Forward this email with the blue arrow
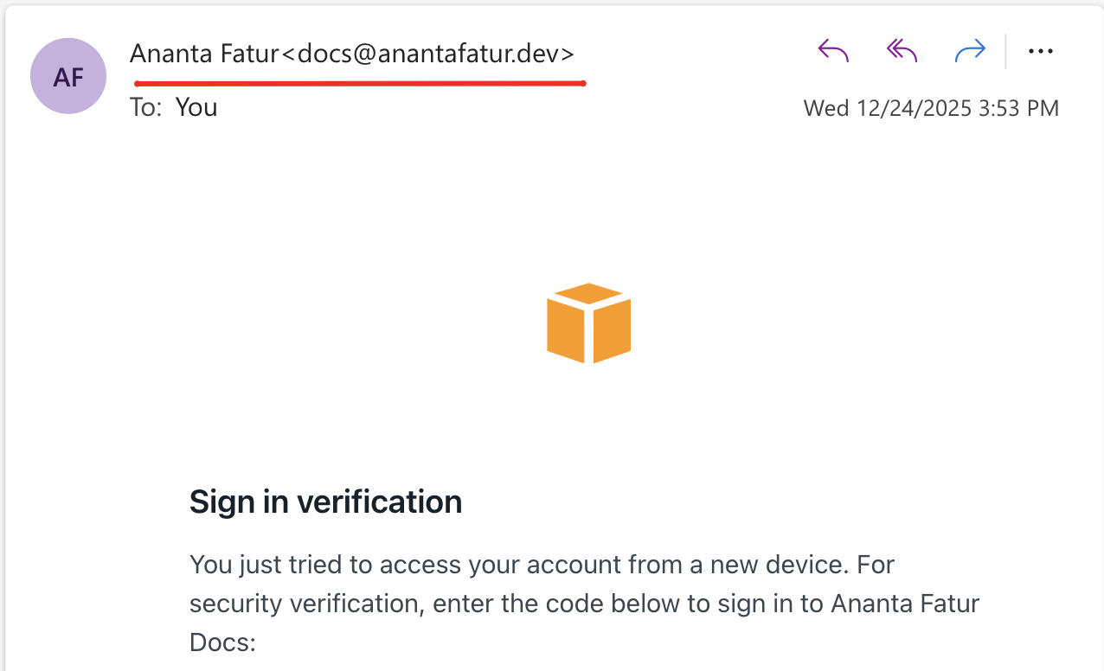1104x671 pixels. [x=970, y=52]
